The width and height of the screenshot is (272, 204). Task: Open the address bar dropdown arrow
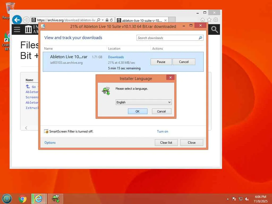point(103,20)
